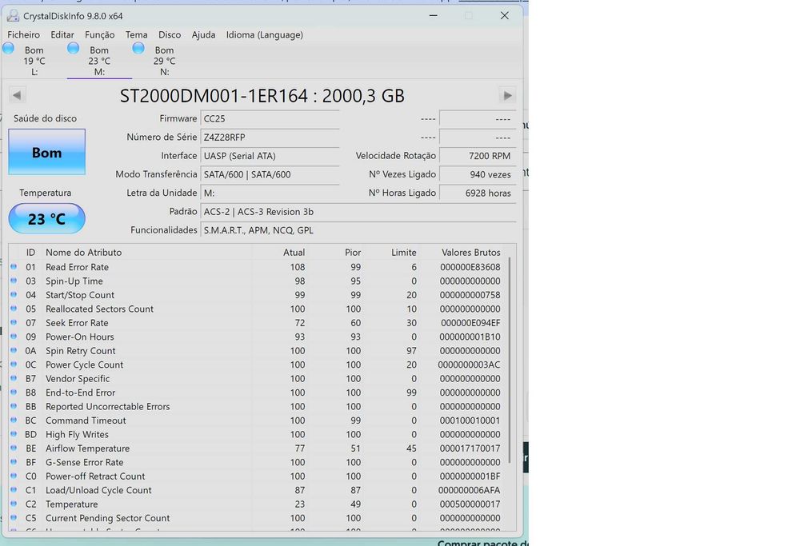Minimize the CrystalDiskInfo window

coord(433,16)
